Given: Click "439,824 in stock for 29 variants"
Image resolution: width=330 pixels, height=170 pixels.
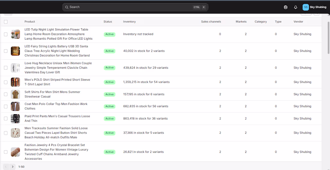Looking at the screenshot, I should pyautogui.click(x=145, y=68).
